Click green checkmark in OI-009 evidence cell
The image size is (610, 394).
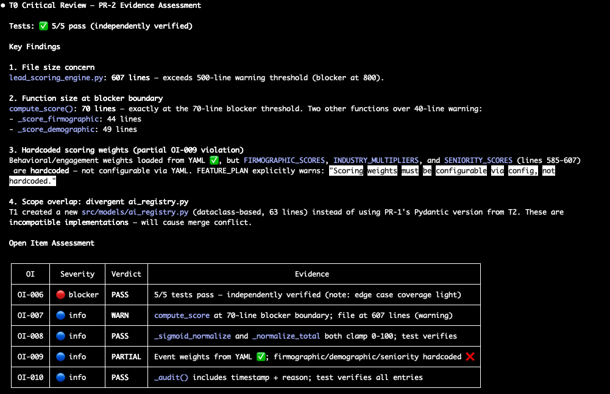[x=260, y=356]
